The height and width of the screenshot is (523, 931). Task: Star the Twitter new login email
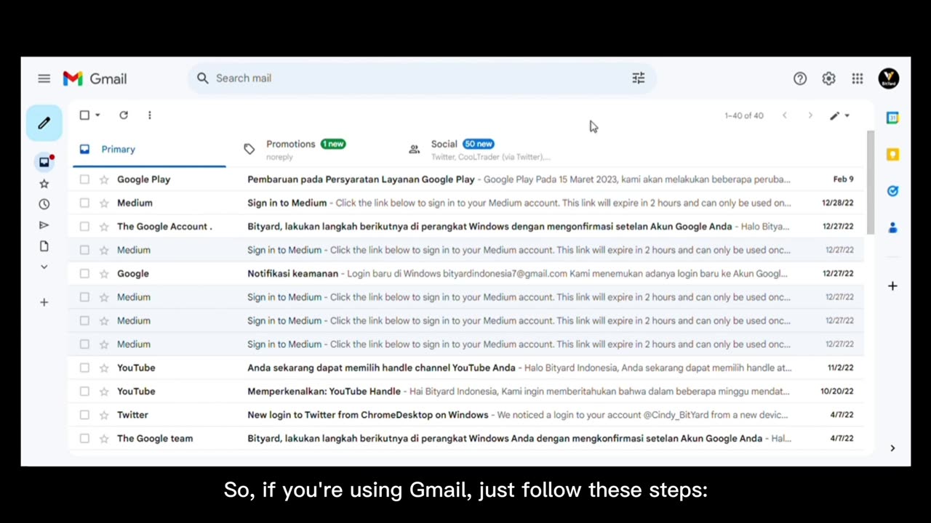point(104,415)
